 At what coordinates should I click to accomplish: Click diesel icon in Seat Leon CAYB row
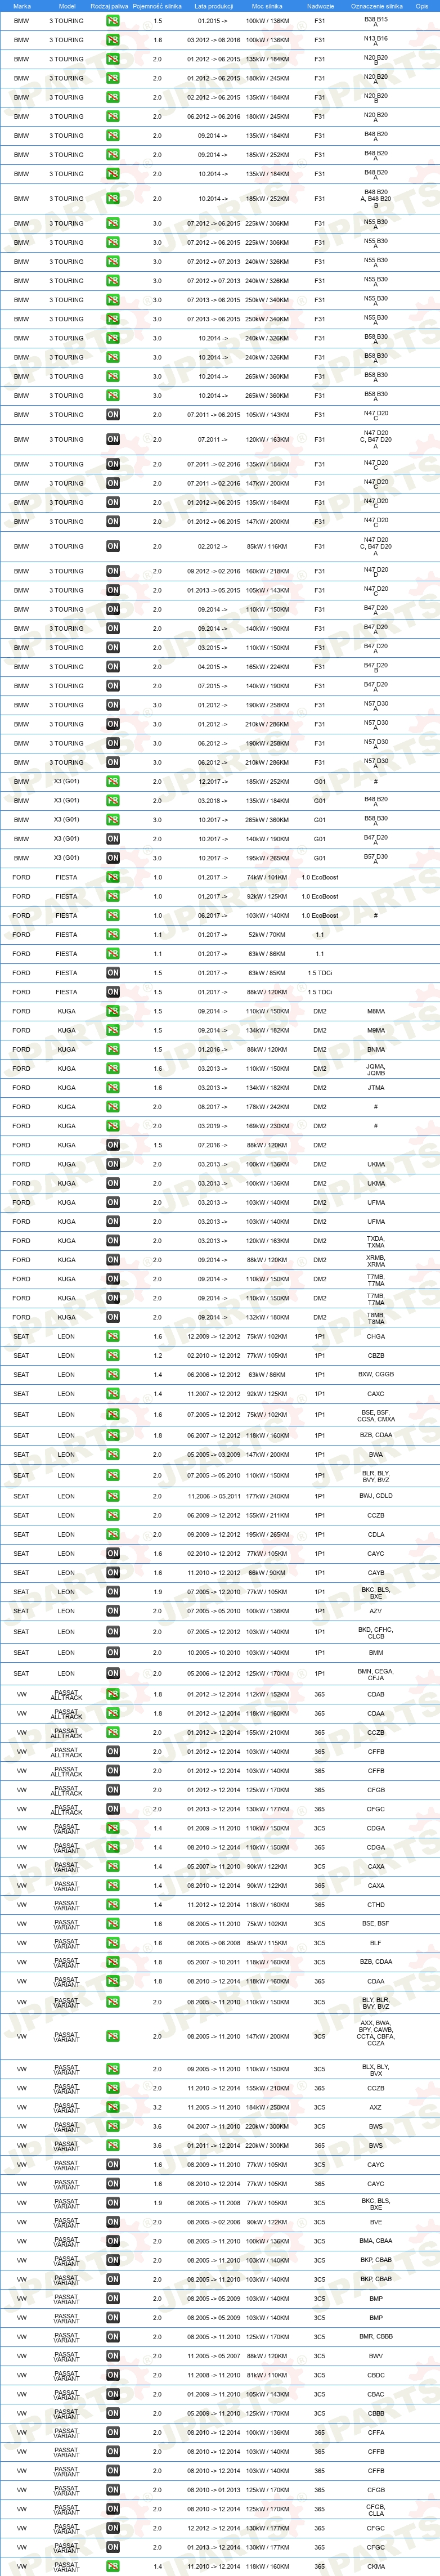(x=113, y=1573)
